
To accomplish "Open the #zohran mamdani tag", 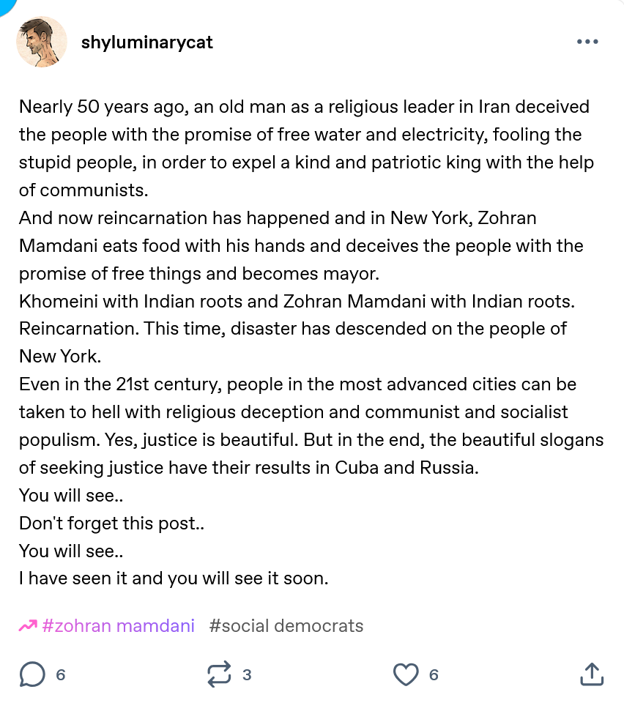I will (x=119, y=626).
